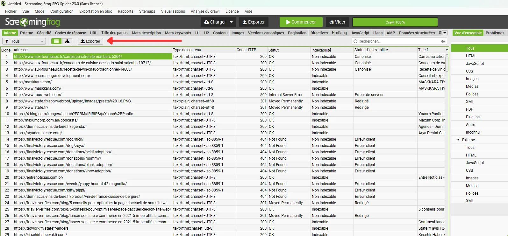Click the top Exporter button
This screenshot has width=508, height=236.
tap(254, 22)
